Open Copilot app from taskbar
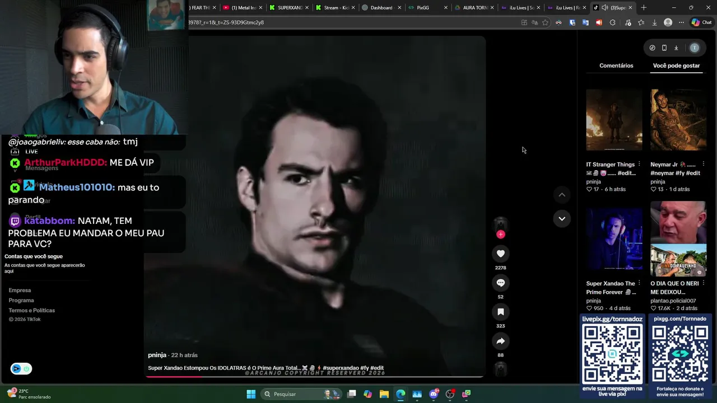 pyautogui.click(x=367, y=394)
